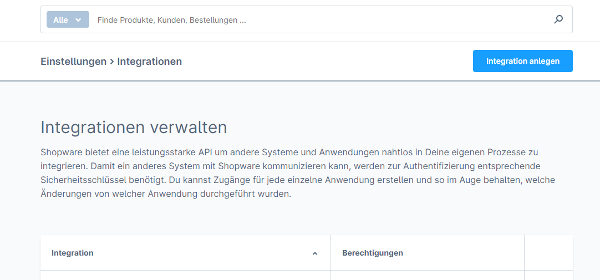
Task: Click the first table row under Integration
Action: pos(185,275)
